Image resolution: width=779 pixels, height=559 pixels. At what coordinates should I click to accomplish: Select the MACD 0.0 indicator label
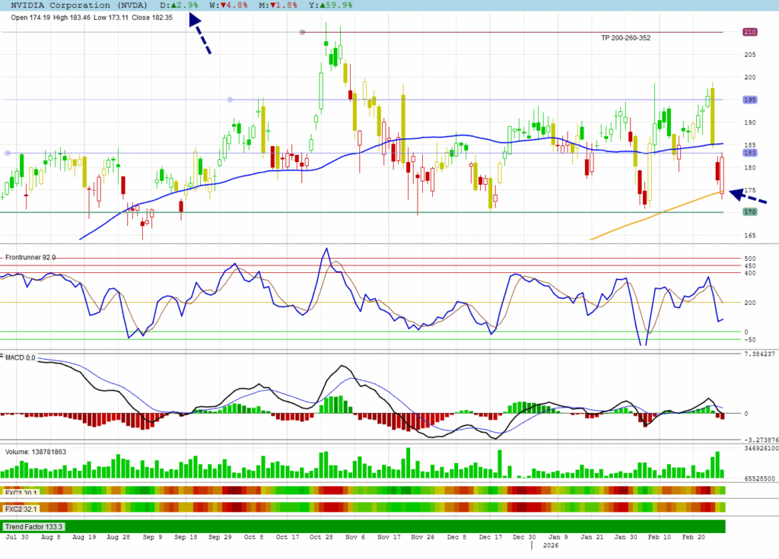[x=21, y=357]
